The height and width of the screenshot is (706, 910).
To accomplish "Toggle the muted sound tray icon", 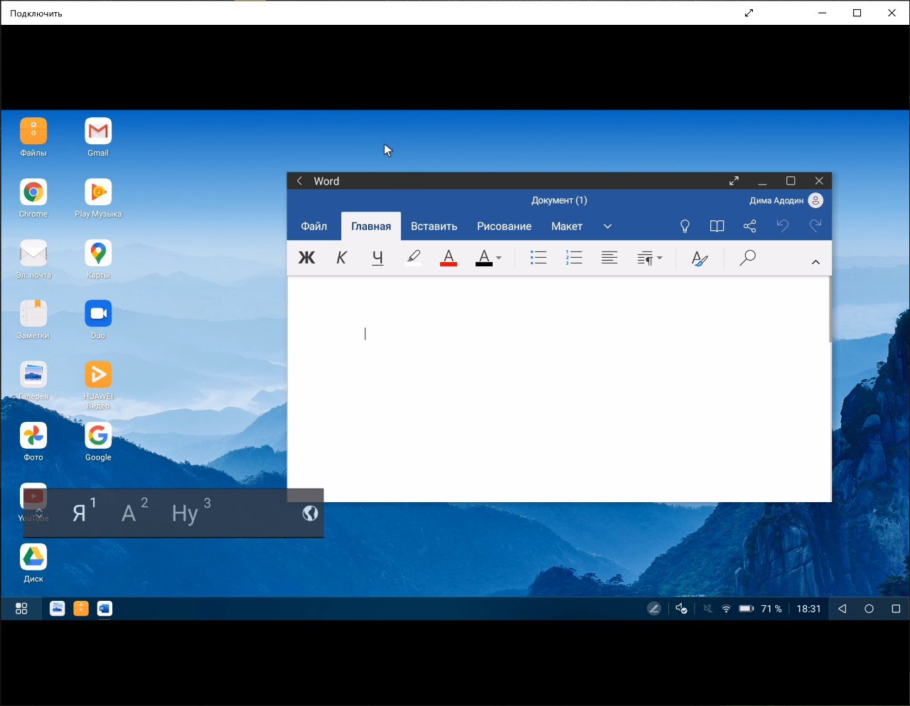I will pos(707,609).
